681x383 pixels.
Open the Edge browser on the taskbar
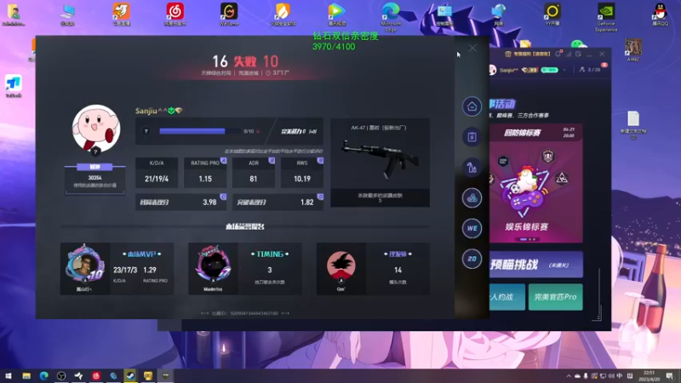point(44,375)
